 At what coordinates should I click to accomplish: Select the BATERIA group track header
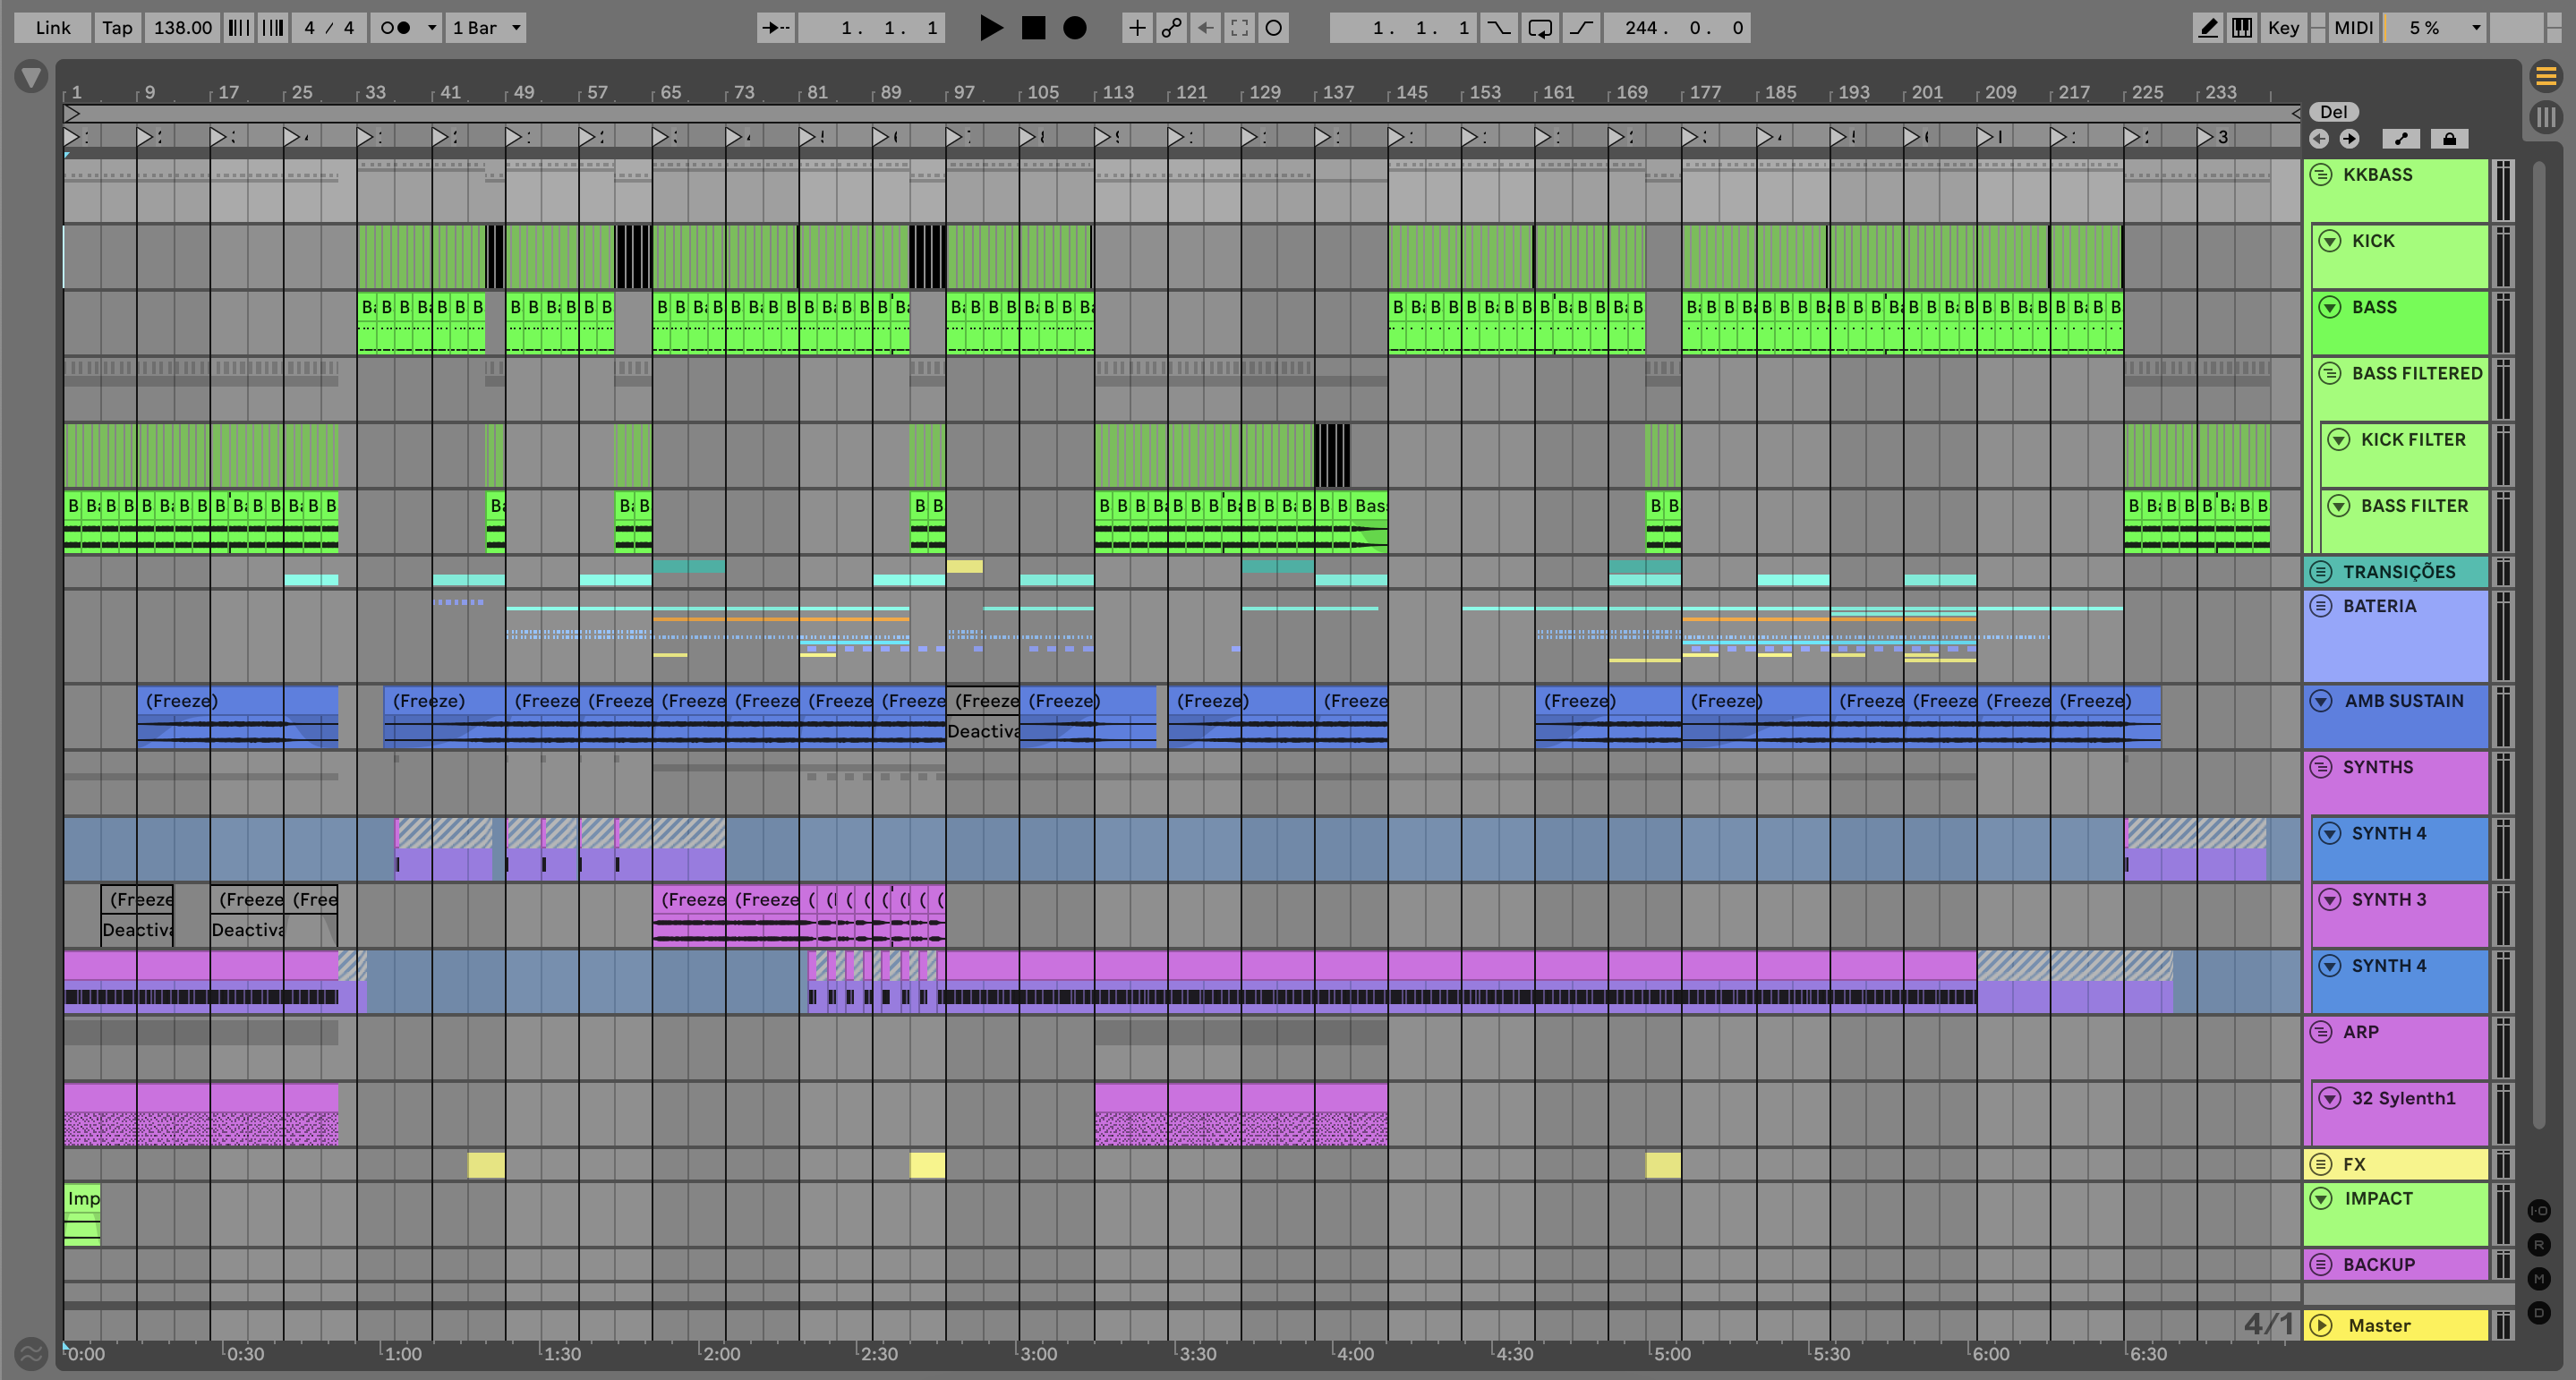click(x=2396, y=636)
